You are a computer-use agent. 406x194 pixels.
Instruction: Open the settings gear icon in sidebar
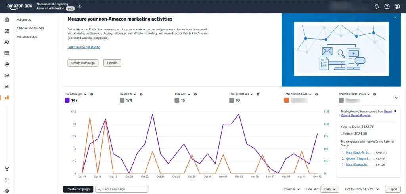(x=7, y=191)
